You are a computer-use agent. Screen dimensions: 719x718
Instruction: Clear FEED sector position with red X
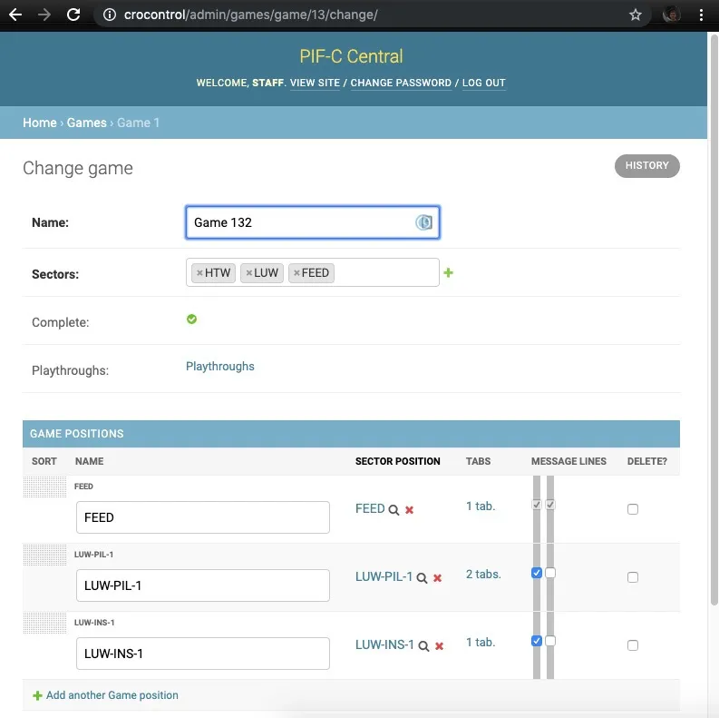410,510
